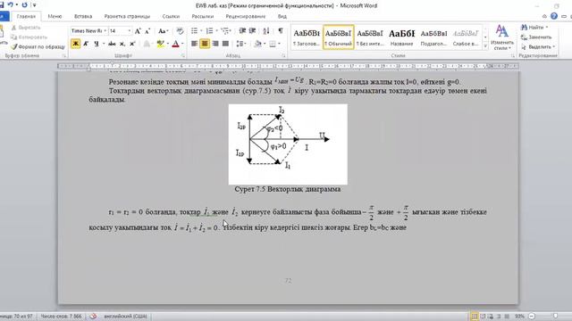
Task: Apply Название style
Action: pos(401,37)
